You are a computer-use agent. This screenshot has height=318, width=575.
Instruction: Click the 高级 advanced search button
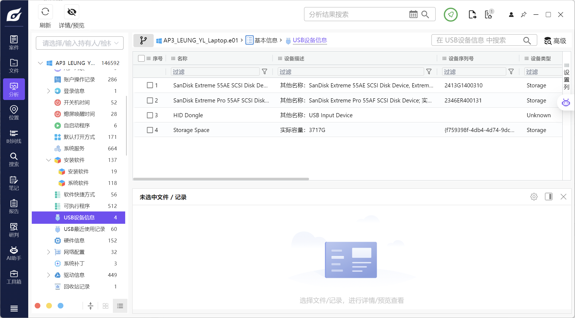tap(555, 41)
